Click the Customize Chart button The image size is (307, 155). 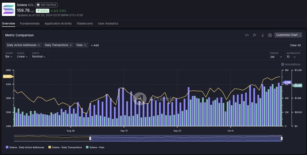coord(288,35)
